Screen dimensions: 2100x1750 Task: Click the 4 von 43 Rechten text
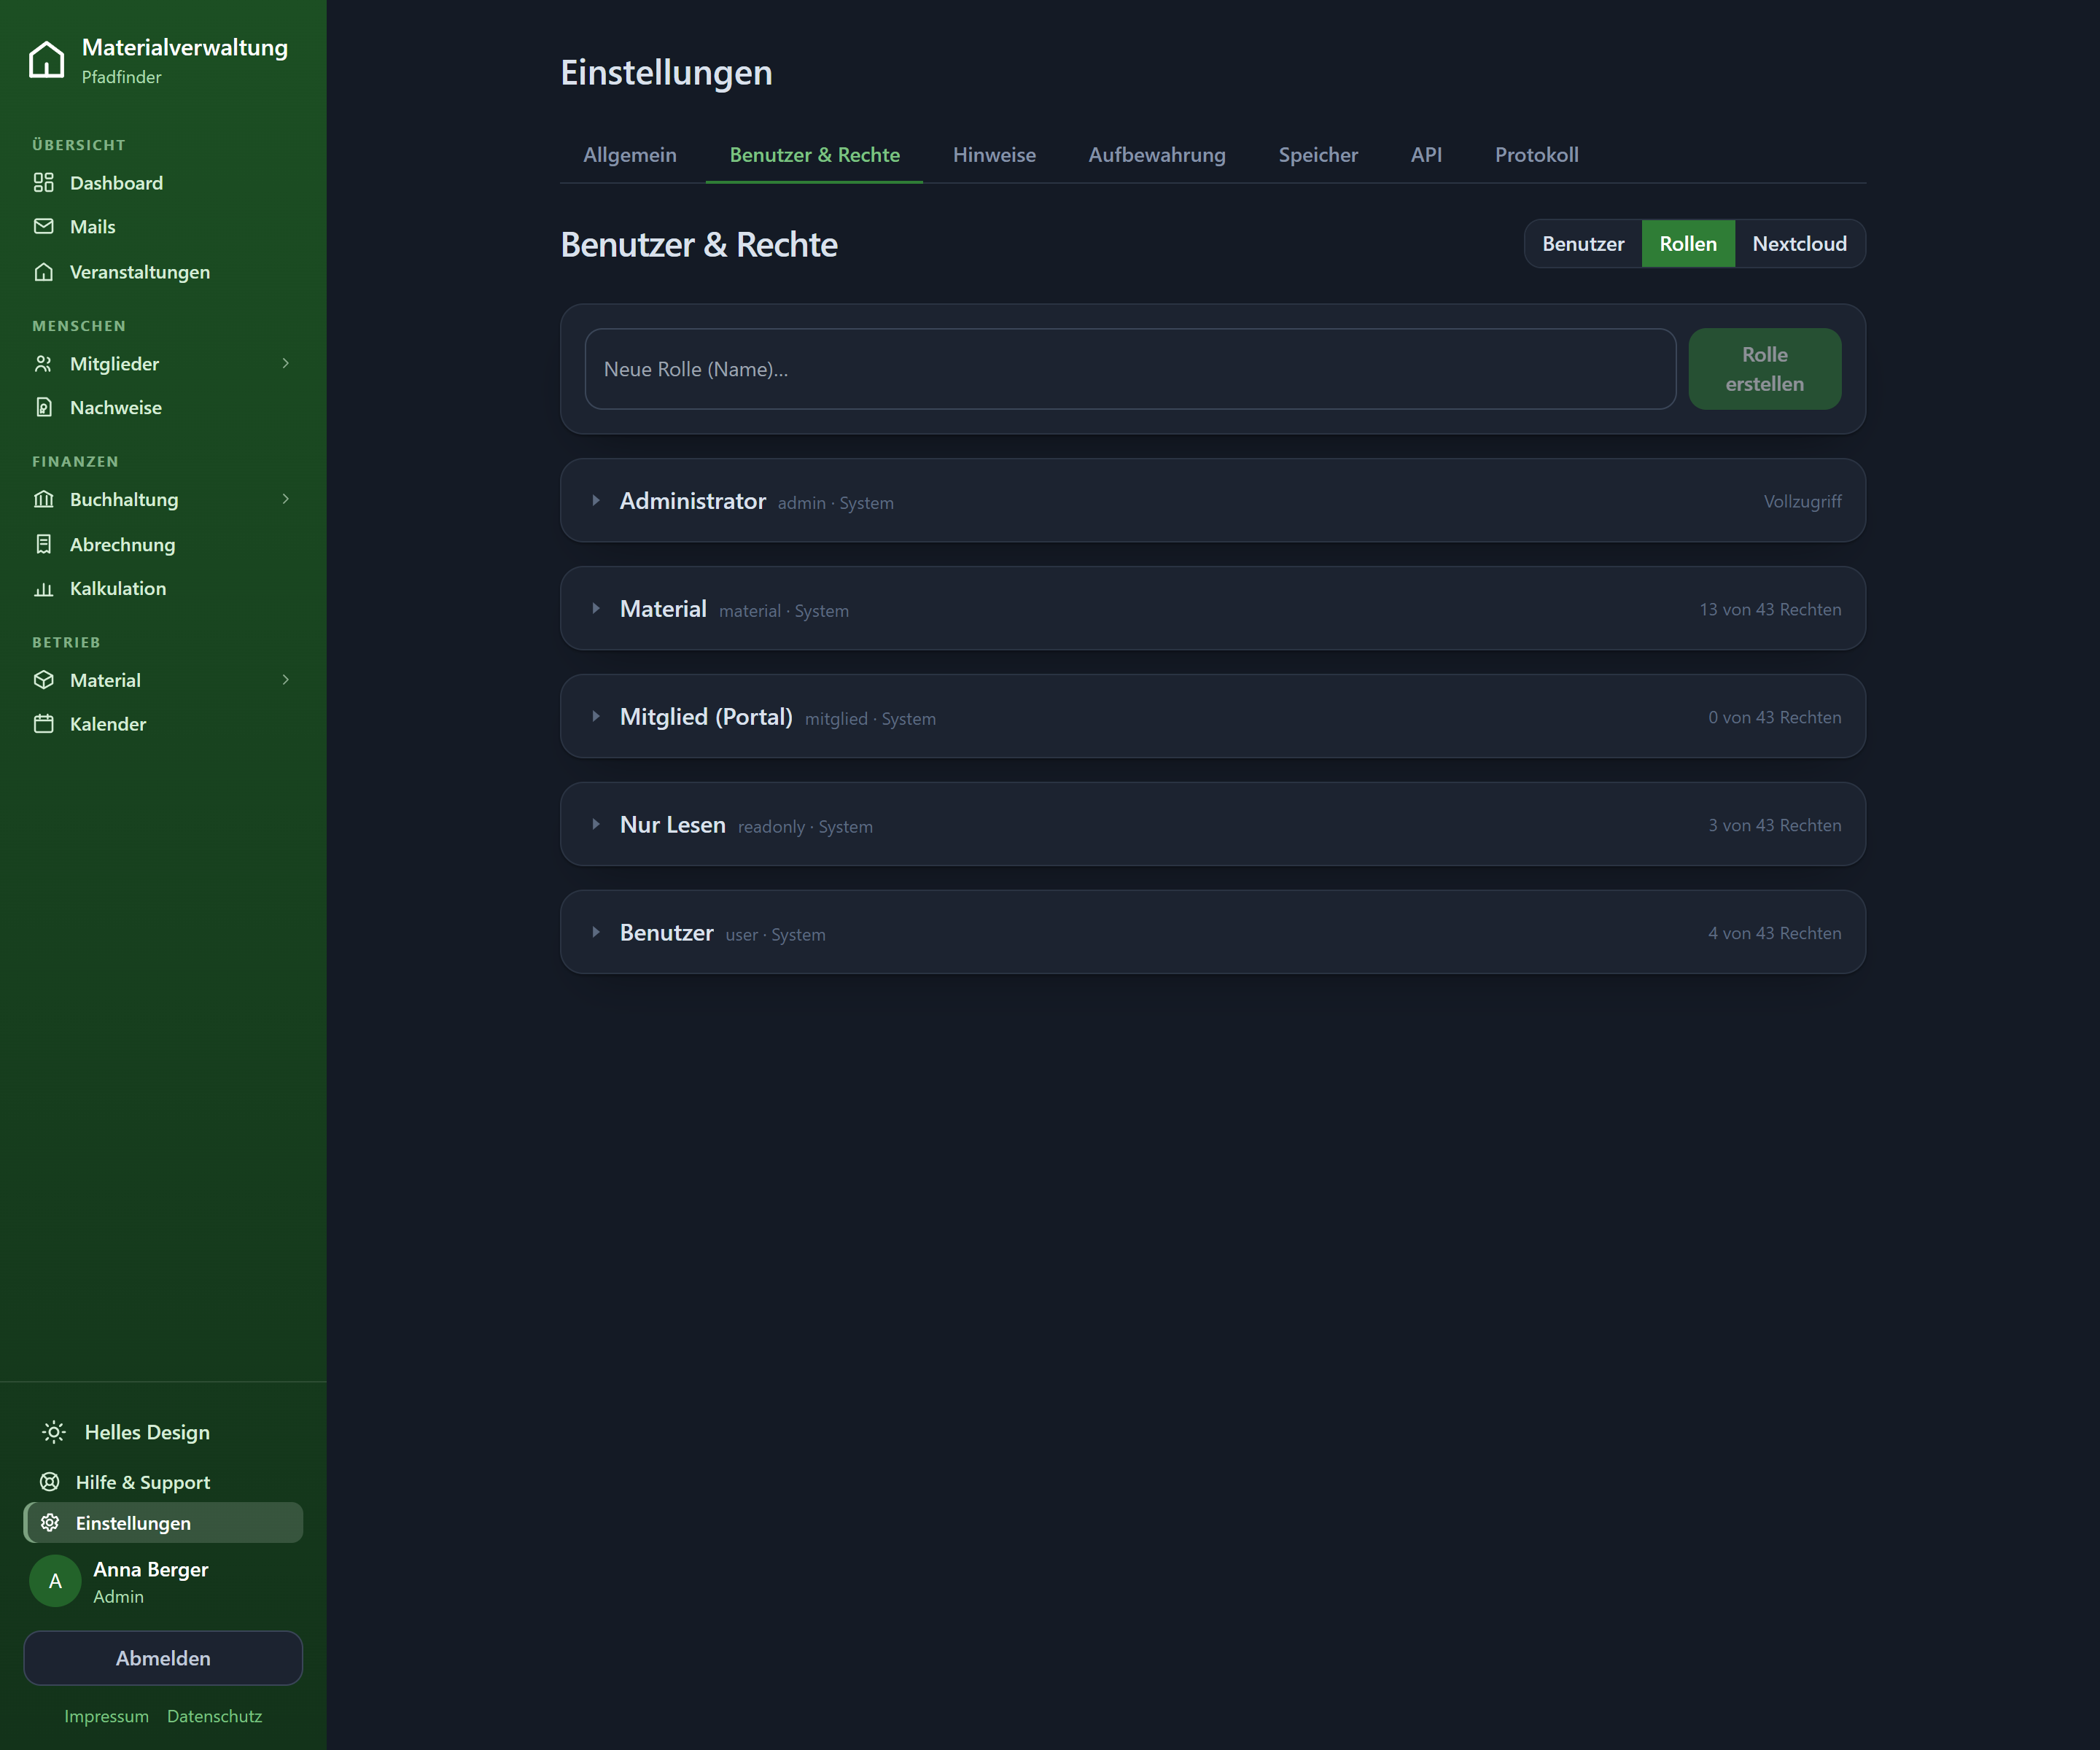click(1774, 933)
